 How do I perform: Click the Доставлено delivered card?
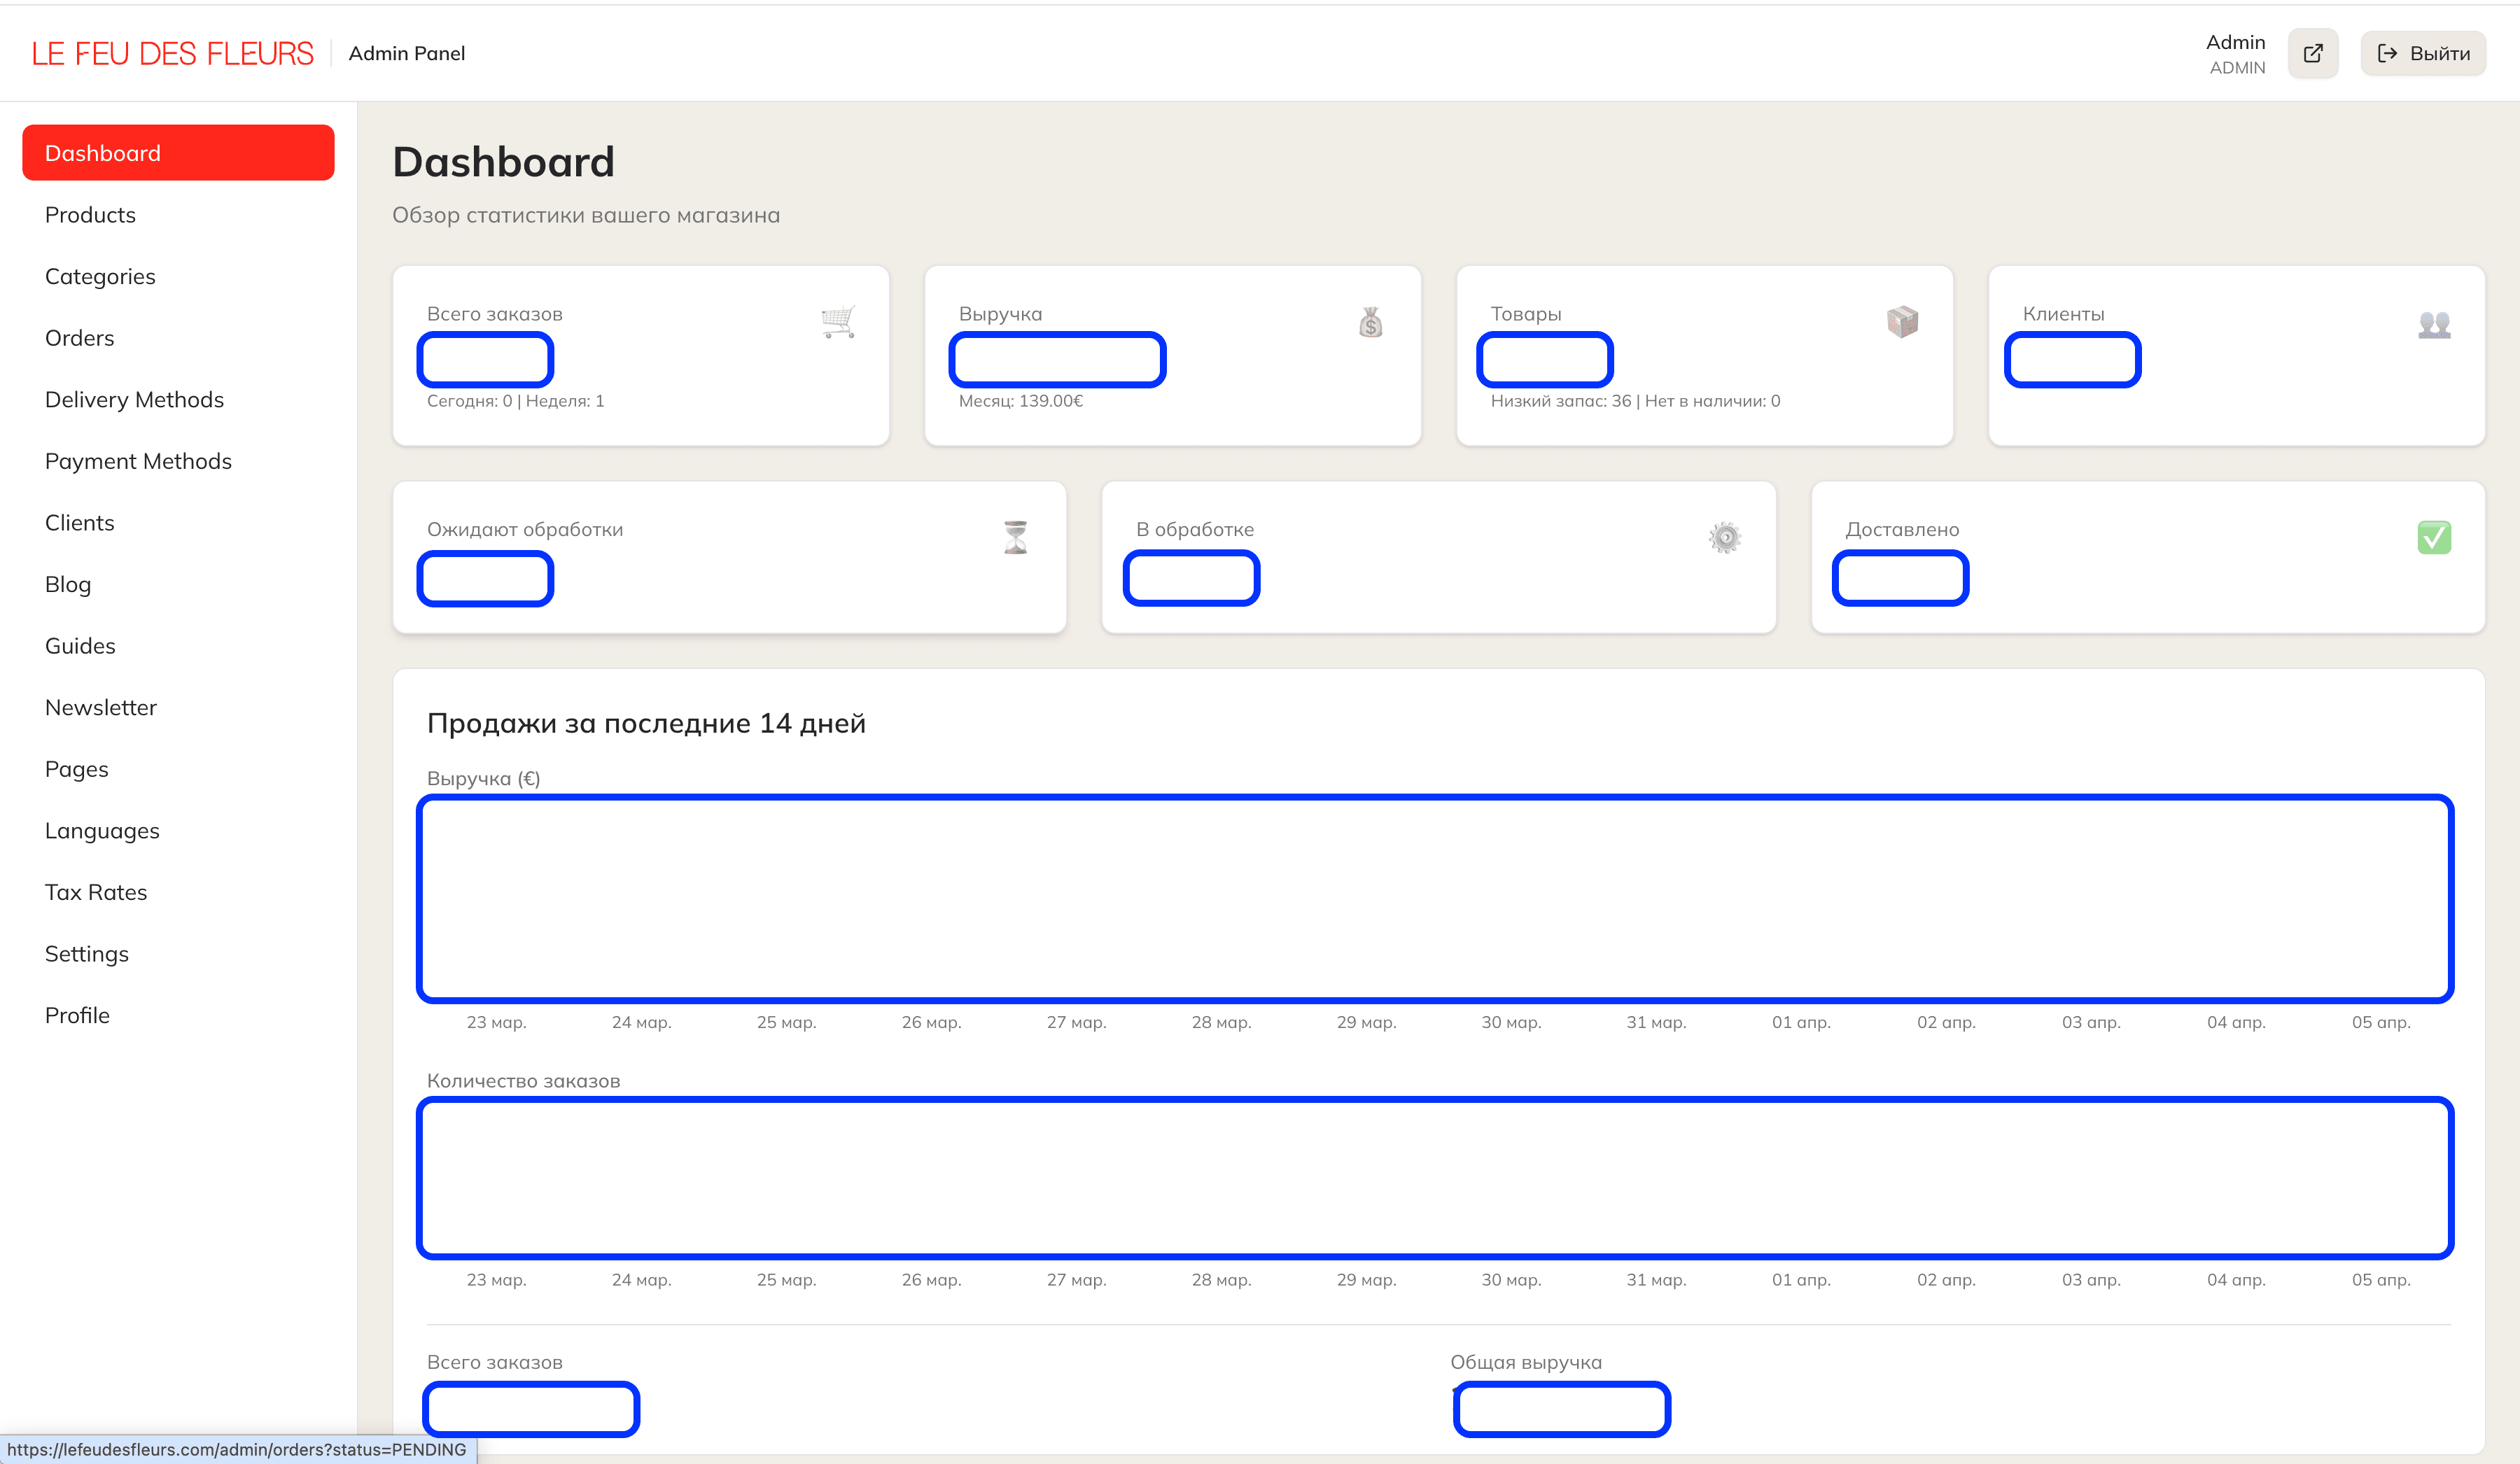click(x=2147, y=556)
